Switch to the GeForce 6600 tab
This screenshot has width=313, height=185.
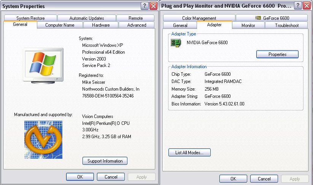pyautogui.click(x=272, y=18)
